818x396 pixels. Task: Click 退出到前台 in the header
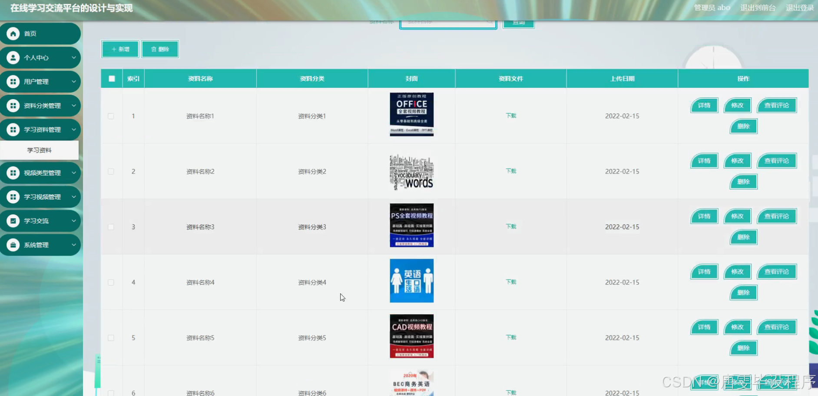[758, 8]
